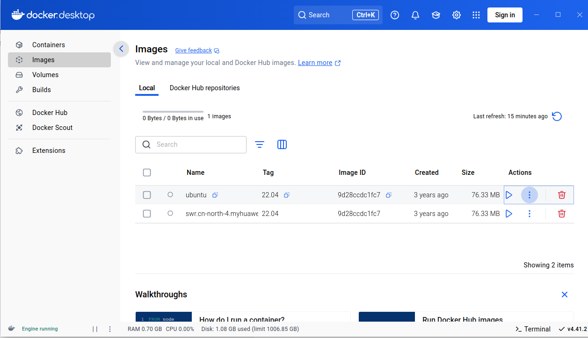Click the Image ID column header

point(352,173)
